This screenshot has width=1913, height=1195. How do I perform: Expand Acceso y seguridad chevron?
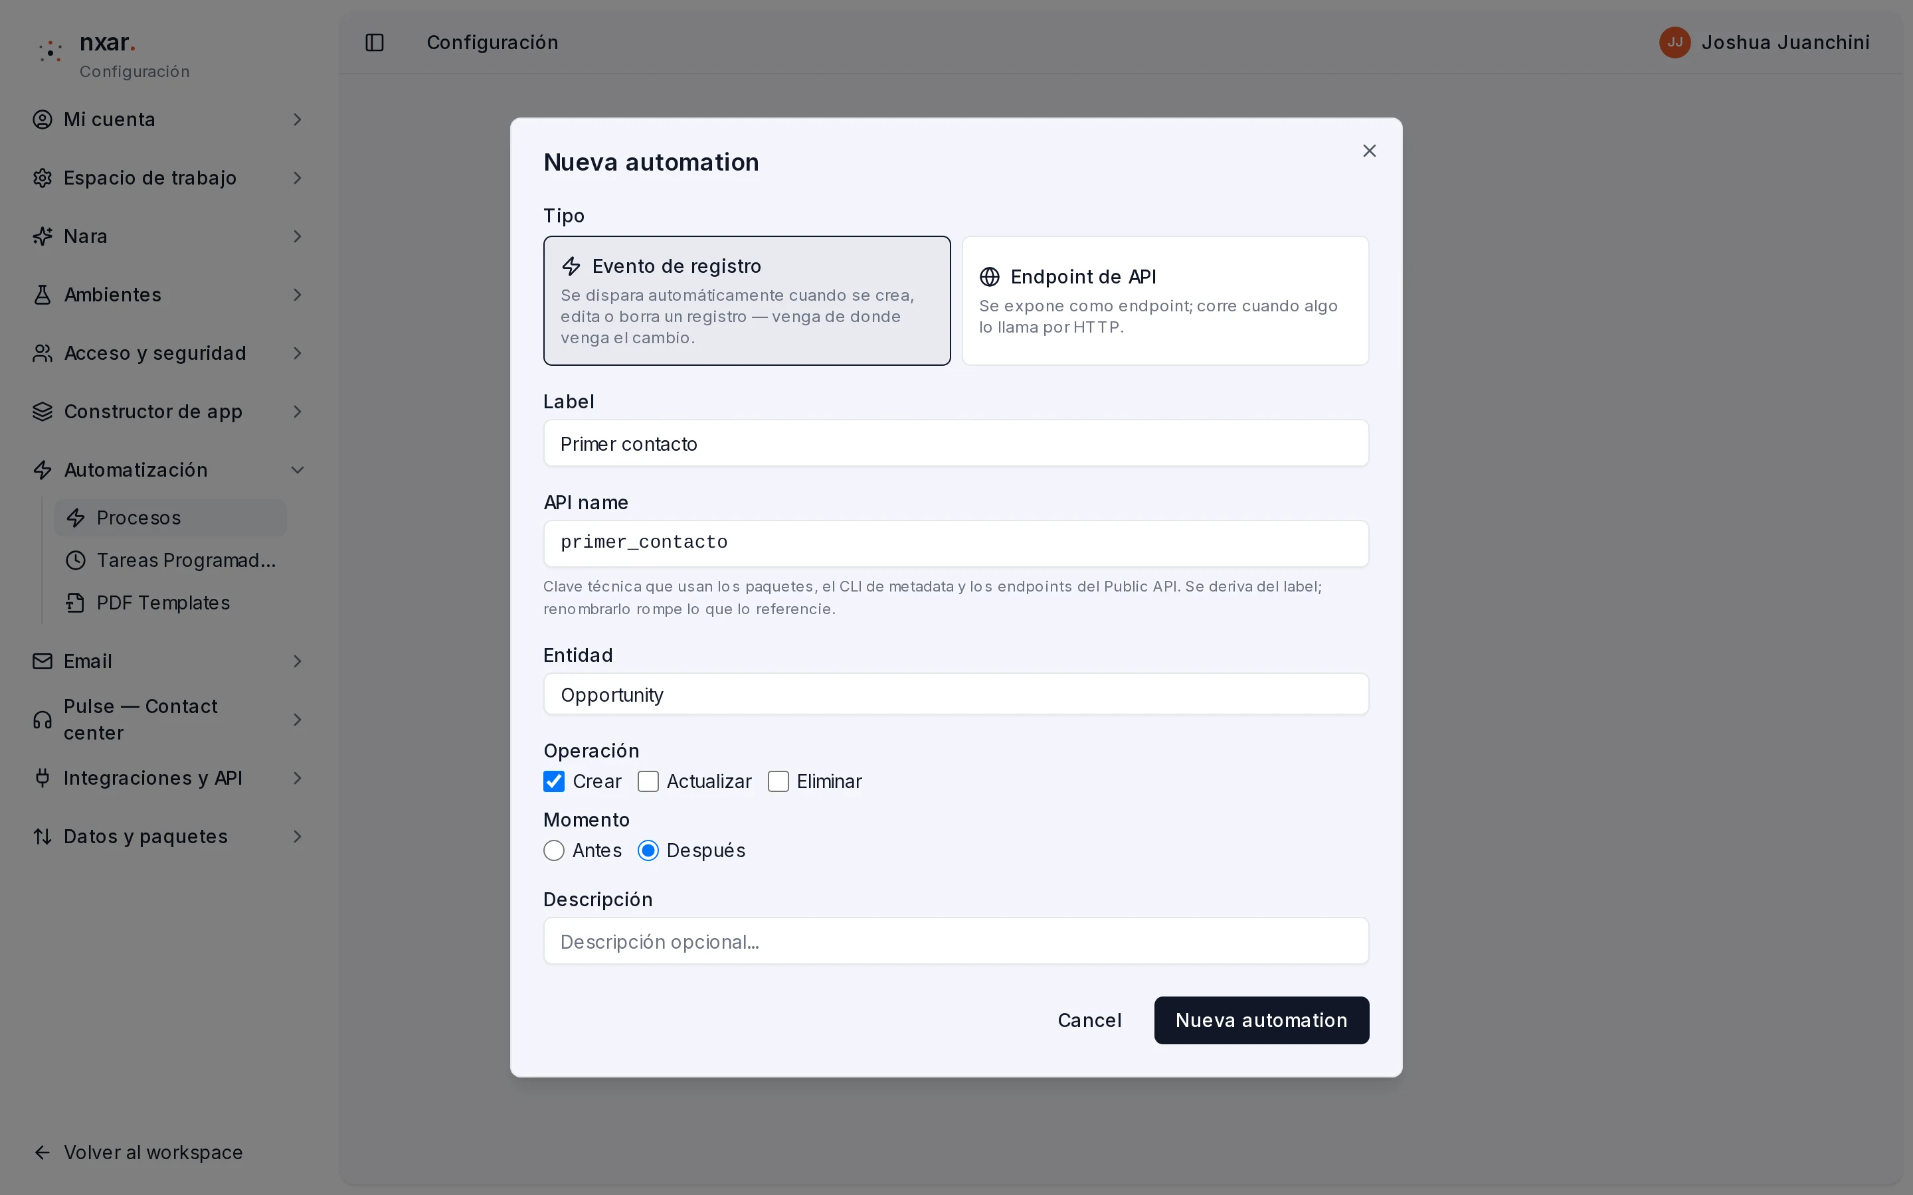coord(298,353)
